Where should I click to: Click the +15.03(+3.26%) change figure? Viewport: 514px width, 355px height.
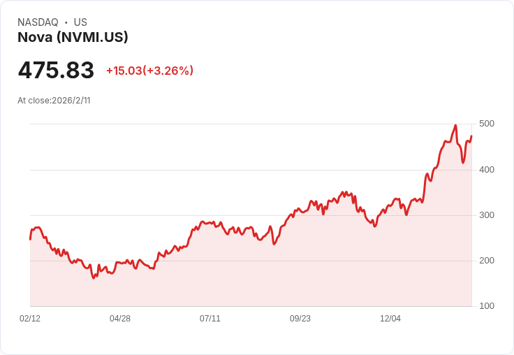[150, 71]
